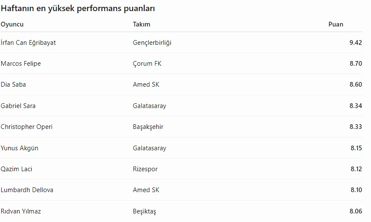Click the Haftanın en yüksek performans puanları heading
The width and height of the screenshot is (371, 222).
(x=78, y=9)
